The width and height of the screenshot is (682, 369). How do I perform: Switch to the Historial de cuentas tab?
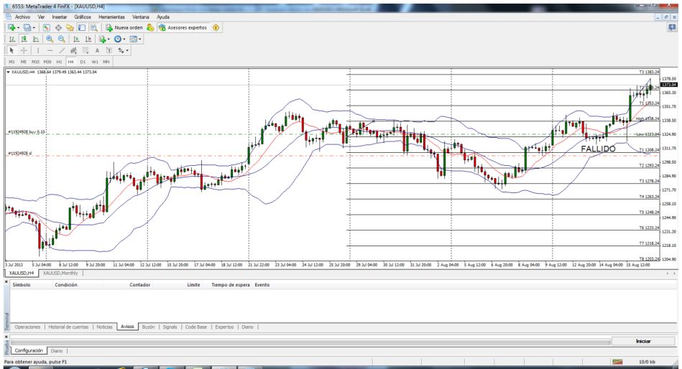(x=68, y=327)
